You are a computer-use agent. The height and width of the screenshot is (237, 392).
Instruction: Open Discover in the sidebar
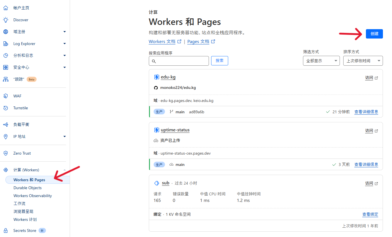click(x=21, y=20)
